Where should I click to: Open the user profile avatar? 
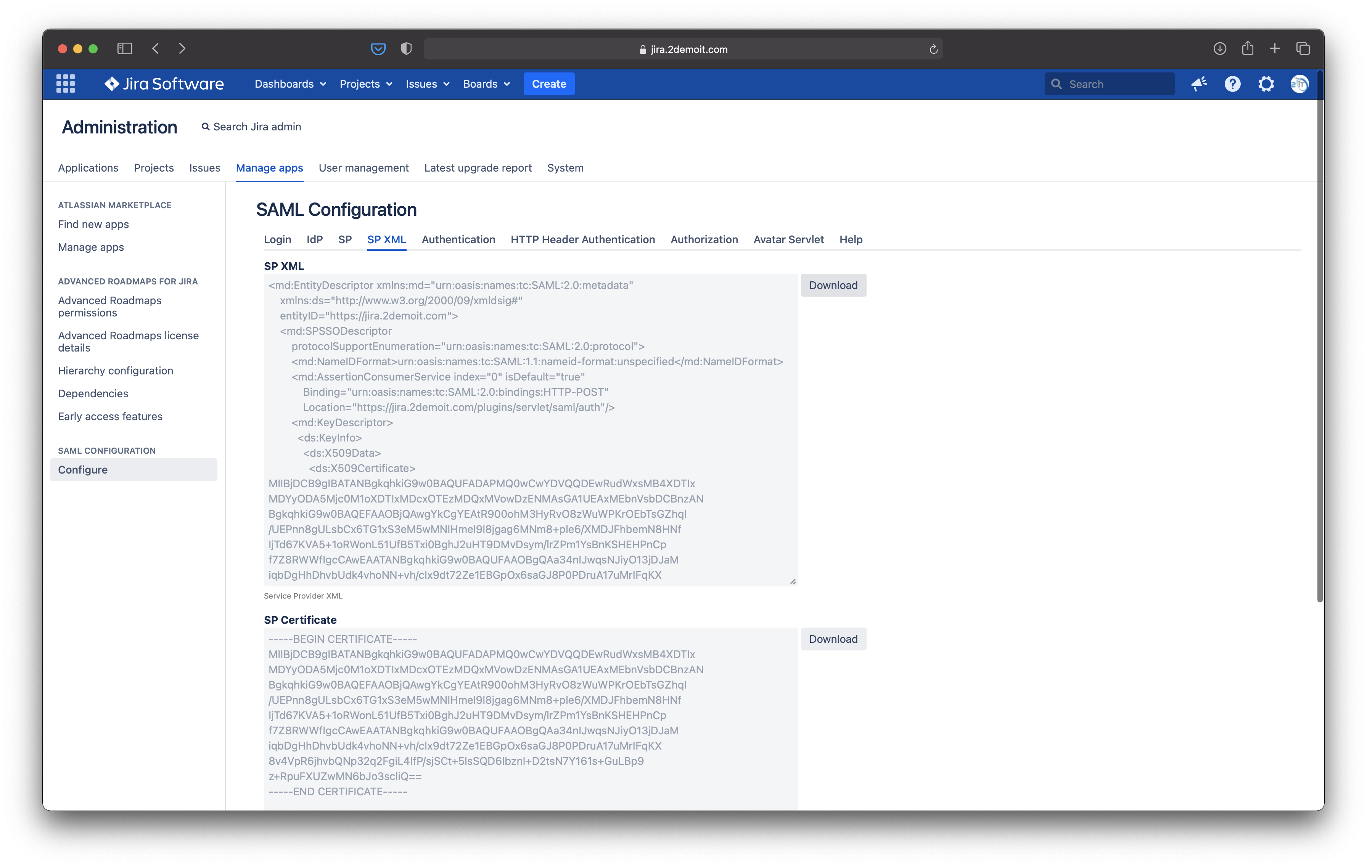pyautogui.click(x=1299, y=84)
